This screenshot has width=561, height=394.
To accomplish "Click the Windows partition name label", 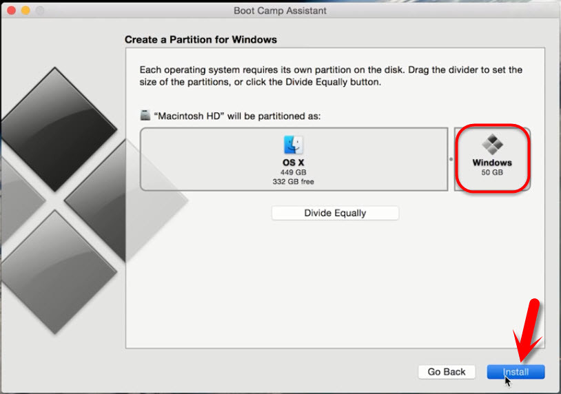I will [492, 163].
